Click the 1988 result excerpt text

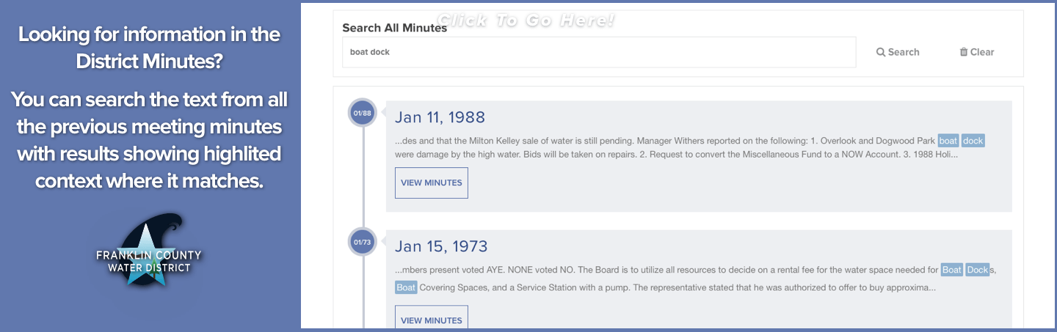tap(690, 148)
